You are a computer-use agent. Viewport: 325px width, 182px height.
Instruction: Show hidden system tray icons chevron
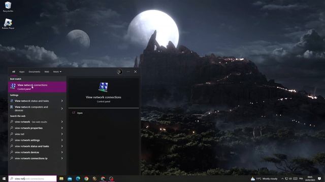(x=282, y=178)
